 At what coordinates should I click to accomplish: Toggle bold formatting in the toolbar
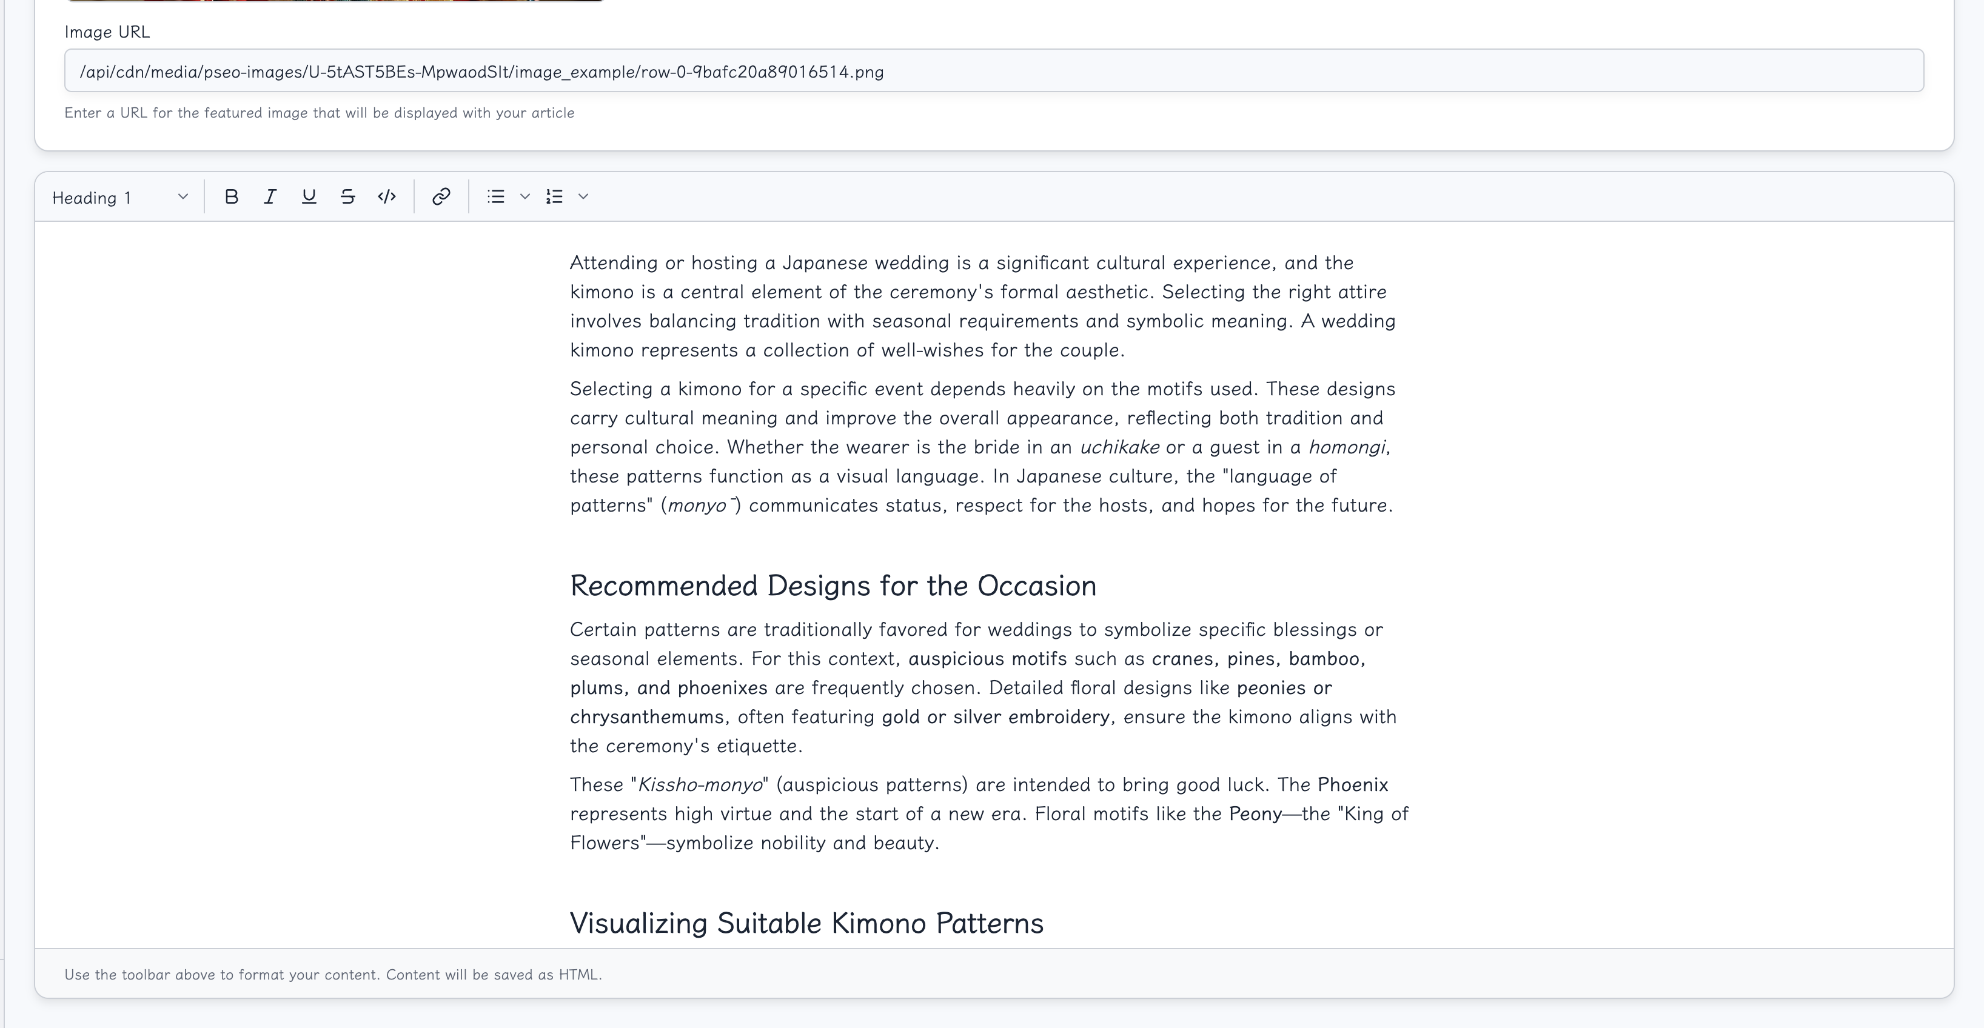pos(231,197)
